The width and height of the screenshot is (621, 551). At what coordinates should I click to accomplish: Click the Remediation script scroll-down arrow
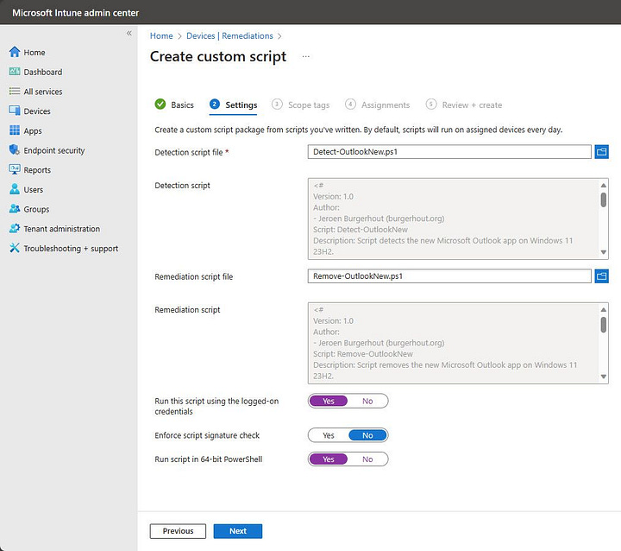(x=603, y=377)
